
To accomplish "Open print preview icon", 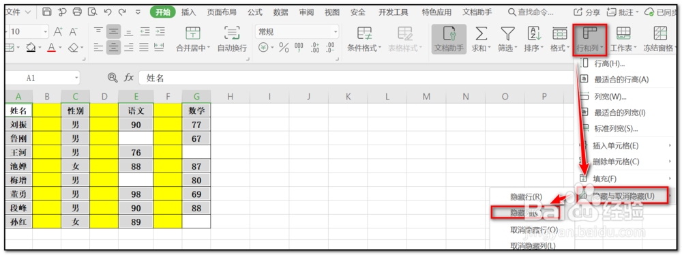I will [x=92, y=12].
